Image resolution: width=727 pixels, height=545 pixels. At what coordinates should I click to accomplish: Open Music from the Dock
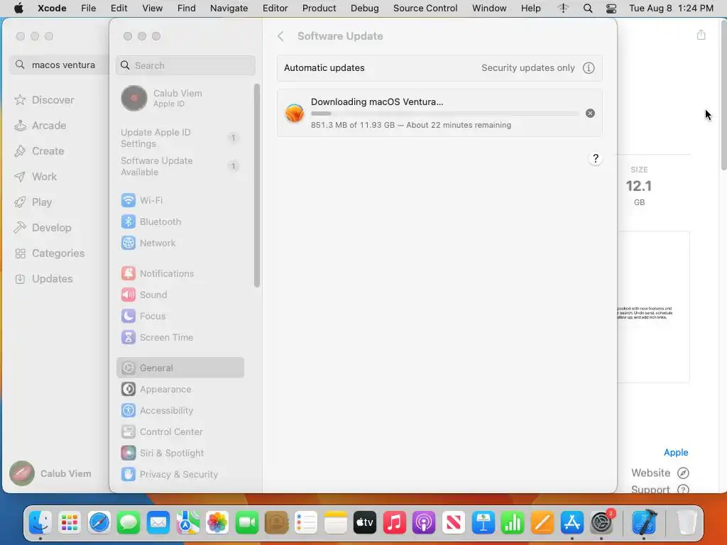click(x=395, y=523)
